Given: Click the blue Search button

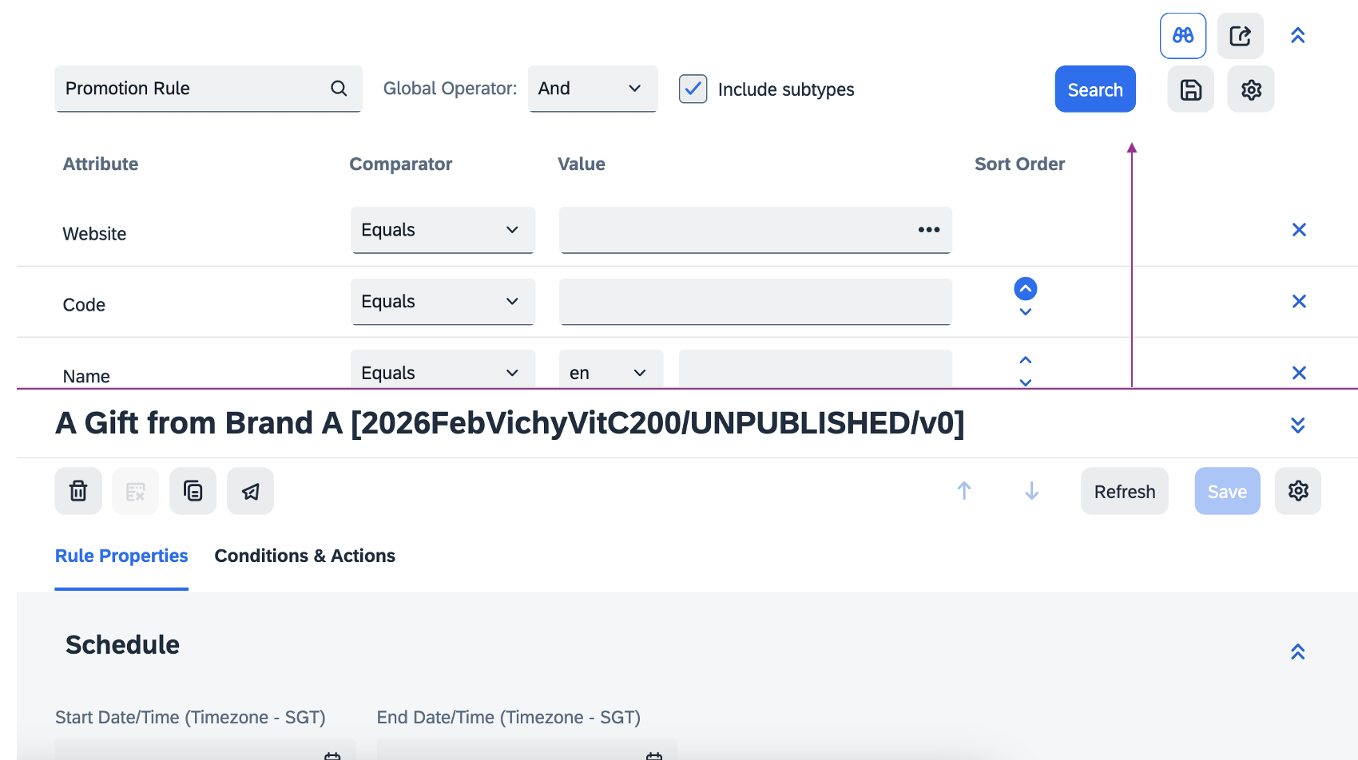Looking at the screenshot, I should pos(1094,89).
